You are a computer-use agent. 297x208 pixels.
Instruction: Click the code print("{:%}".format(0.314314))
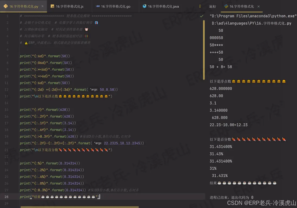pyautogui.click(x=50, y=163)
